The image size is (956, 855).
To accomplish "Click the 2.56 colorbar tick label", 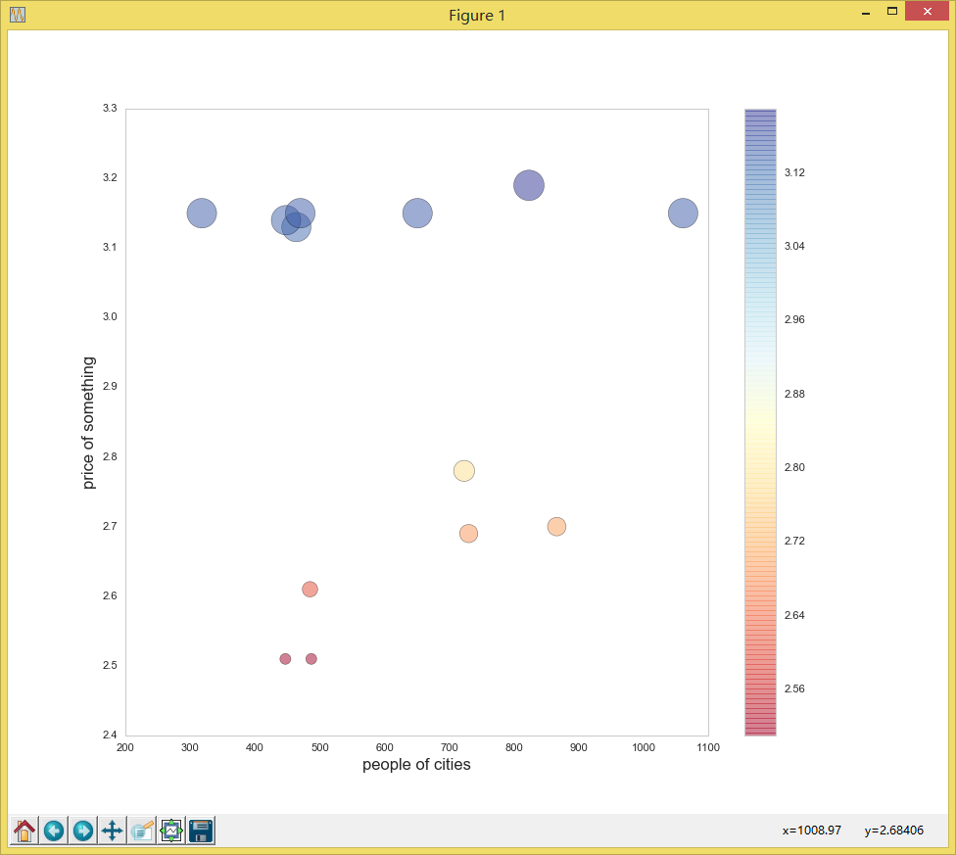I will (x=794, y=689).
